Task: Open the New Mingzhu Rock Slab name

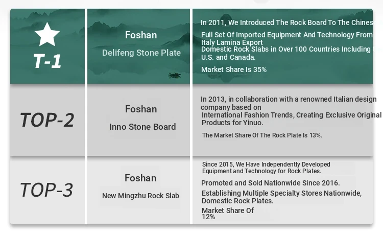Action: pyautogui.click(x=140, y=196)
